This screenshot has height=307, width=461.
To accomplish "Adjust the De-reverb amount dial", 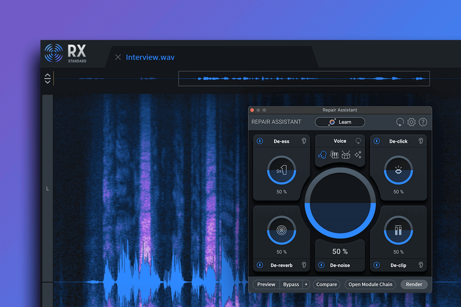I will coord(281,230).
